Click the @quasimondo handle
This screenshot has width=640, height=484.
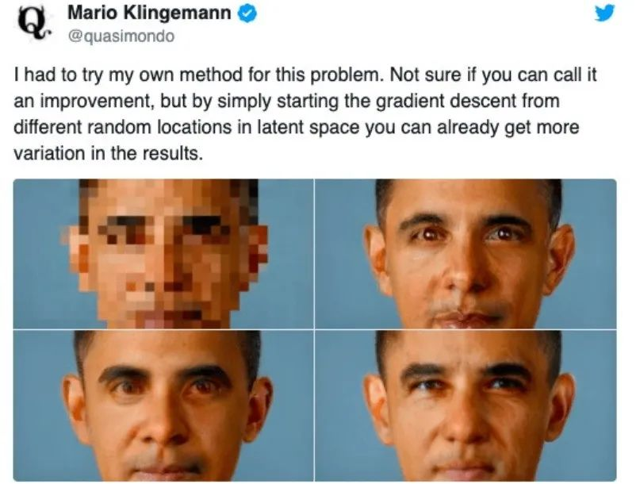point(121,36)
